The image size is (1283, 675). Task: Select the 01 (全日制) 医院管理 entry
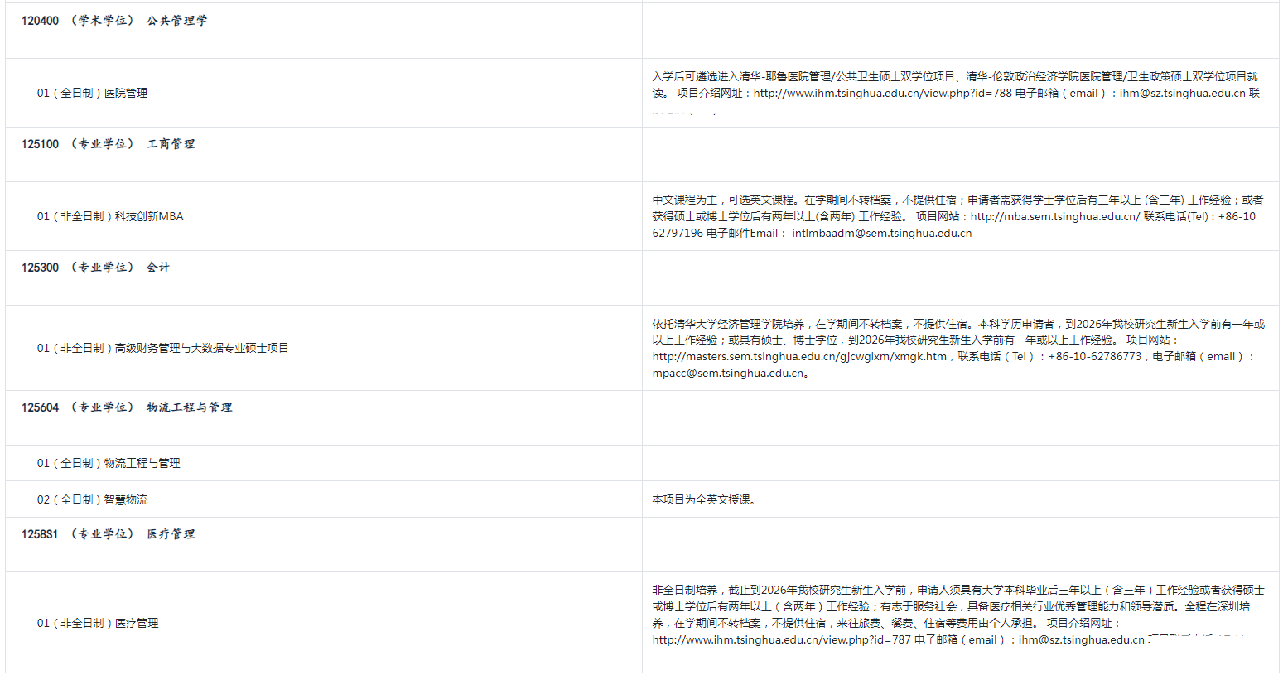coord(92,93)
